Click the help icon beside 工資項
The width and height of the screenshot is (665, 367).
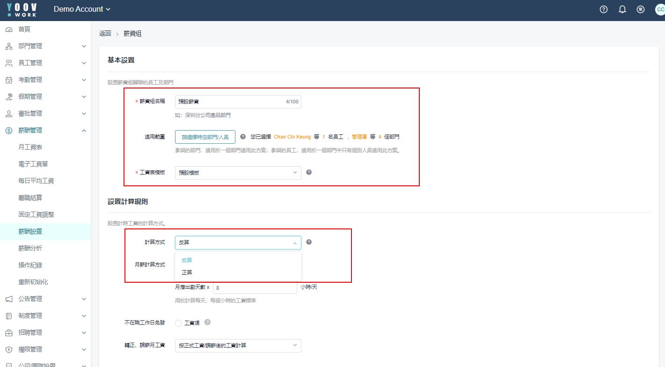click(207, 322)
